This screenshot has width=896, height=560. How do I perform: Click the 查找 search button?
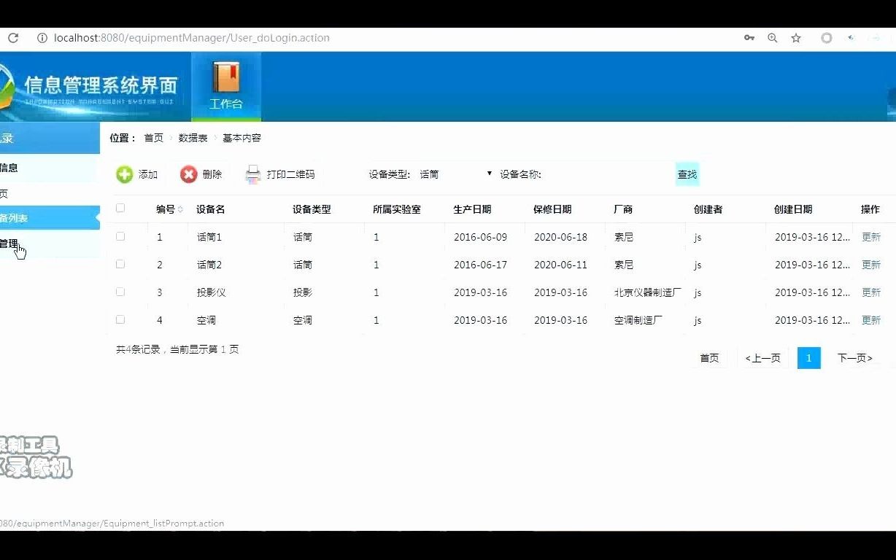tap(687, 174)
